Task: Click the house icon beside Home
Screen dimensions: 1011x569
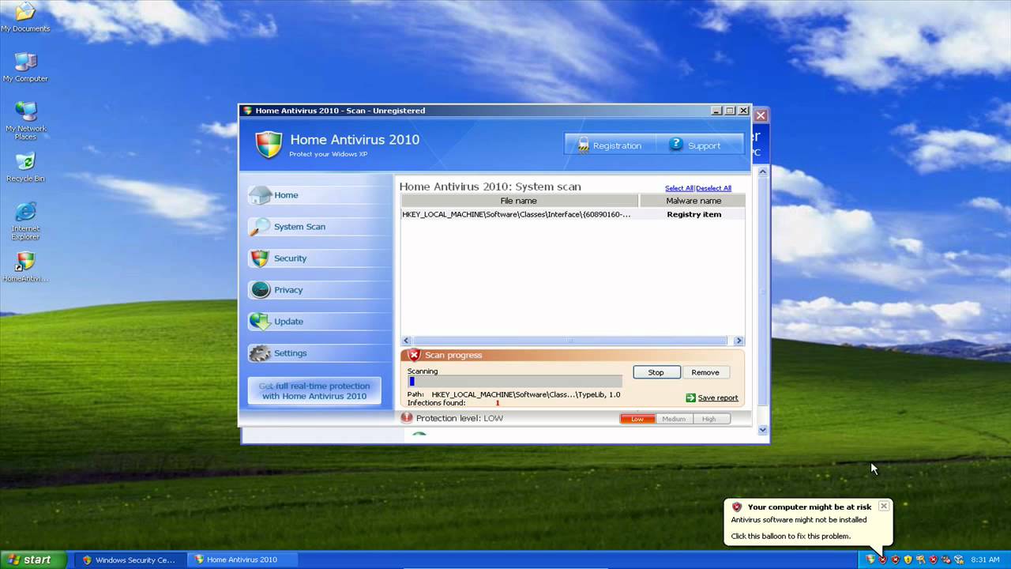Action: click(260, 194)
